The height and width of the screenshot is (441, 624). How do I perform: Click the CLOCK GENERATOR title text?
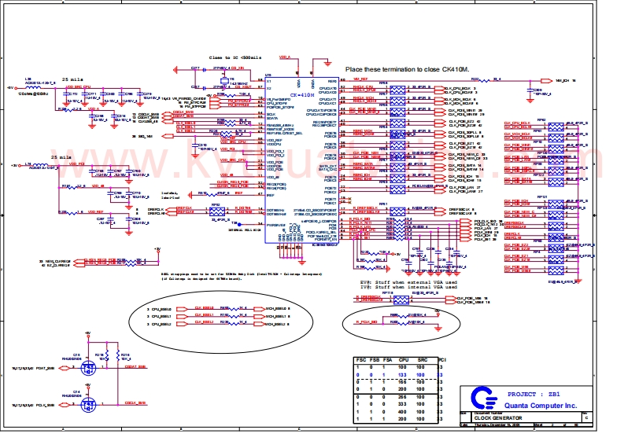coord(497,417)
